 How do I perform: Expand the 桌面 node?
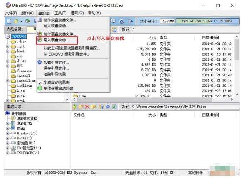point(7,128)
